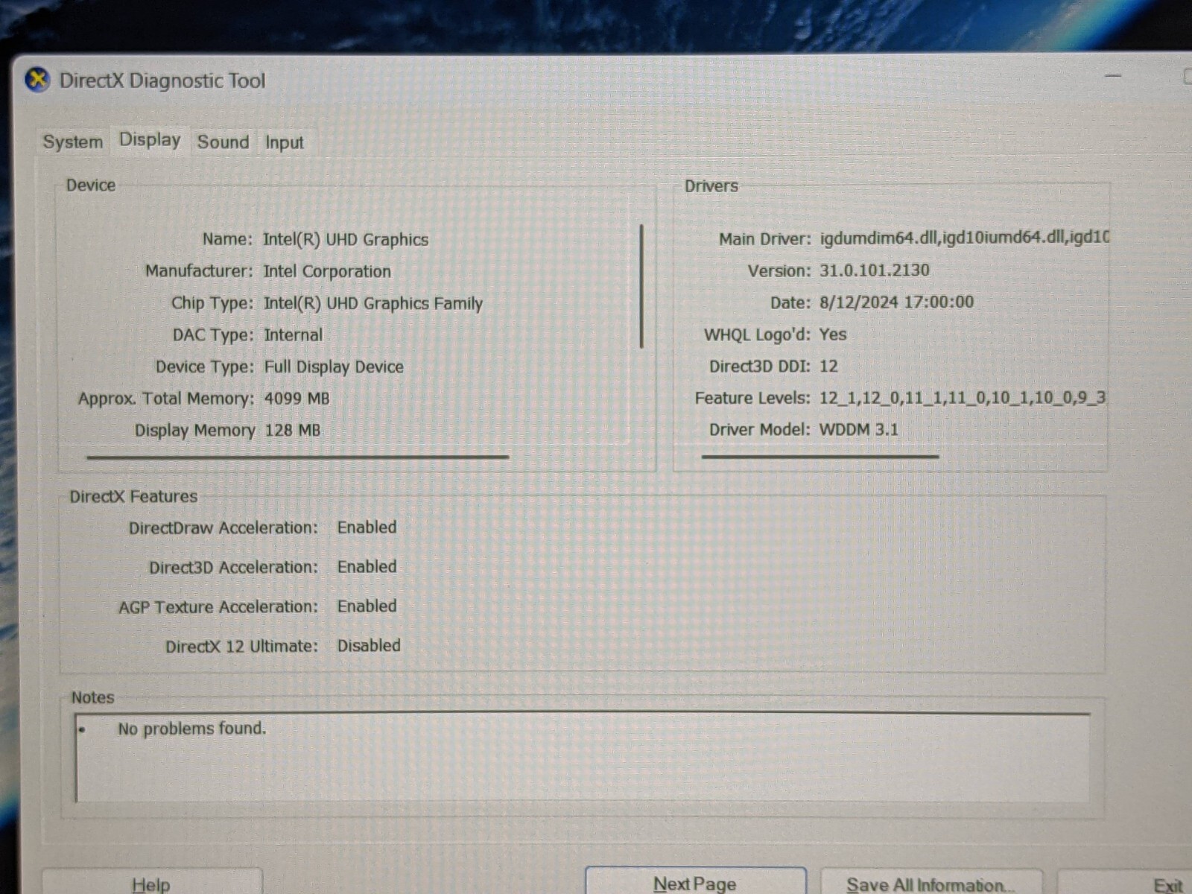Screen dimensions: 1192x894
Task: Click driver version '31.0.101.2130'
Action: [875, 270]
